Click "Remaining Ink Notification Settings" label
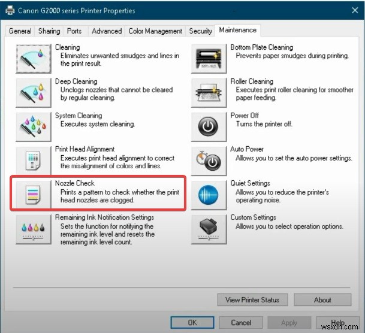Viewport: 365px width, 333px height. (104, 217)
